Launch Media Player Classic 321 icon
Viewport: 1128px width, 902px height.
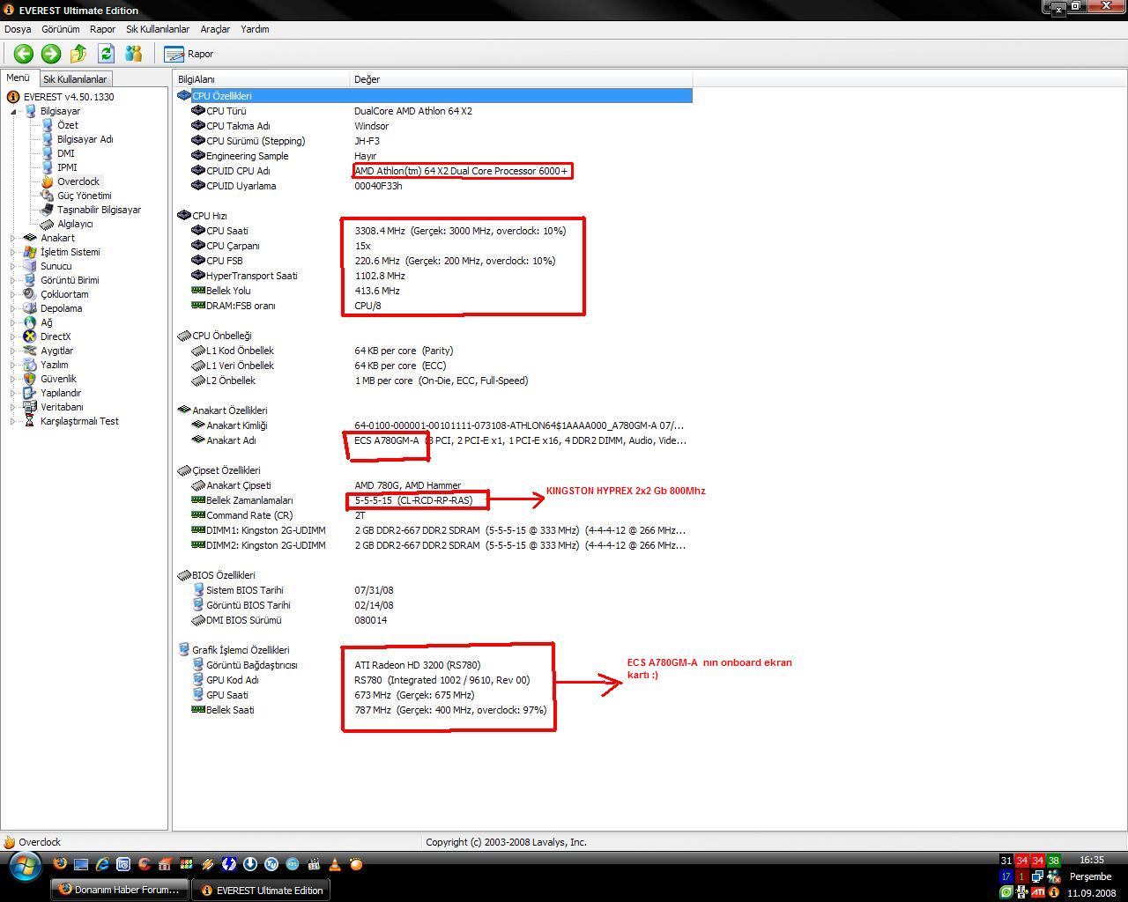[314, 864]
